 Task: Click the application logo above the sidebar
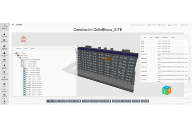(4, 27)
